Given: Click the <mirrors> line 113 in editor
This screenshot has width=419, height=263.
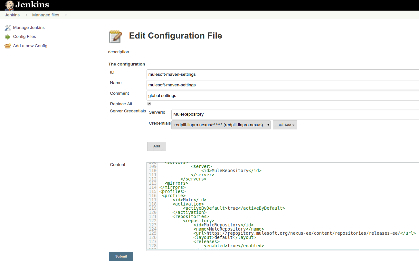Looking at the screenshot, I should click(176, 183).
